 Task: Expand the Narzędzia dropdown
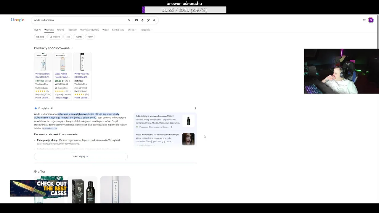[x=146, y=30]
